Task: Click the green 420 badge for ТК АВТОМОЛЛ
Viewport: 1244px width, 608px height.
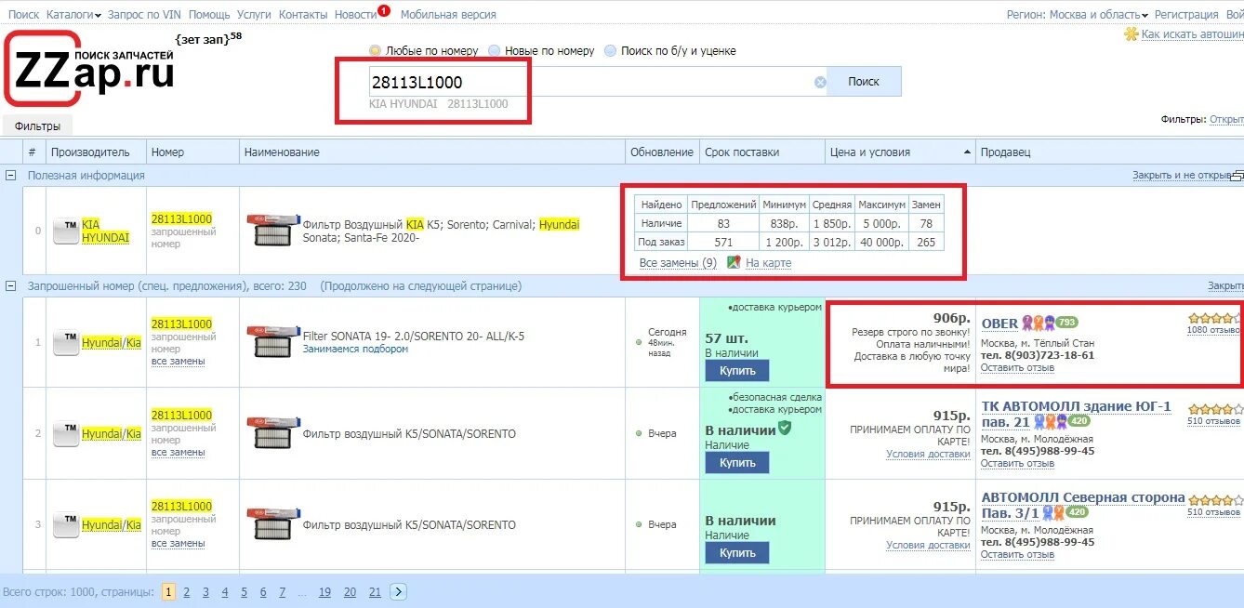Action: tap(1078, 421)
